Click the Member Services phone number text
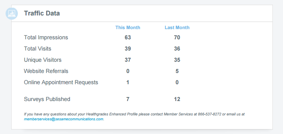 210,114
